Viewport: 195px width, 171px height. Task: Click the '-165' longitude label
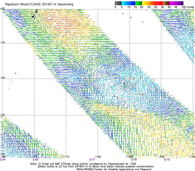(x=97, y=157)
